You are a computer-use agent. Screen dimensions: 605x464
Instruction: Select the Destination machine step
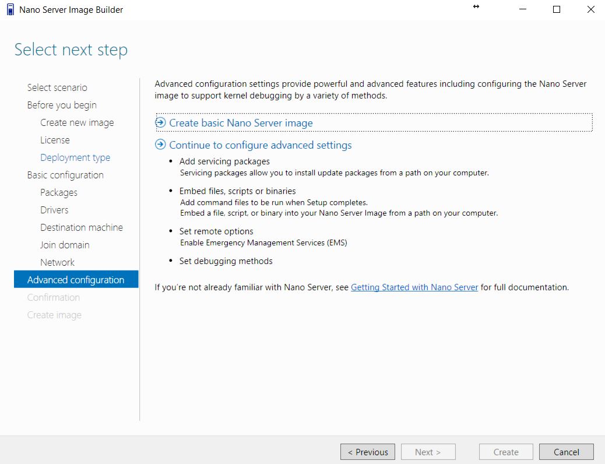[x=82, y=227]
